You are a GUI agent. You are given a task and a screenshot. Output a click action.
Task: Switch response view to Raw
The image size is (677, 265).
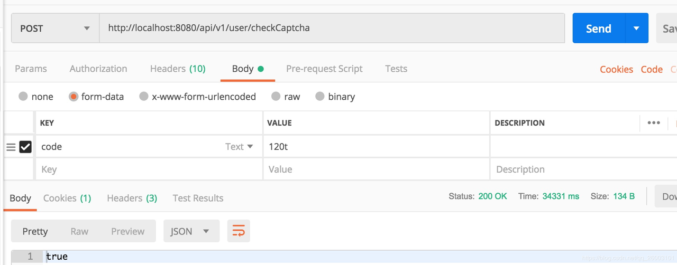[x=79, y=231]
